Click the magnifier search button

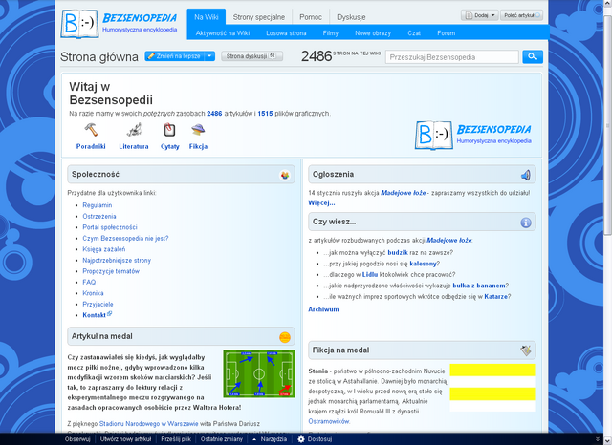(533, 57)
